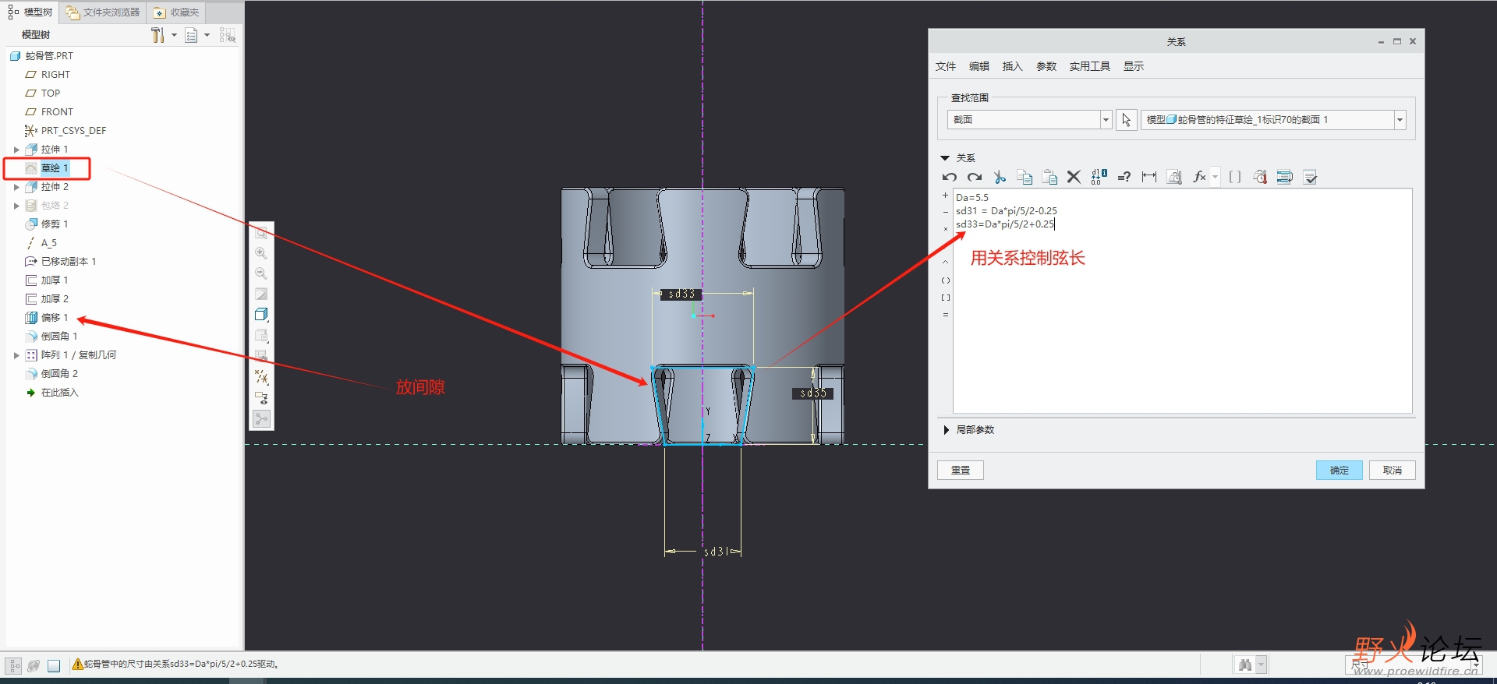The image size is (1497, 684).
Task: Cut selected relation text (scissors)
Action: click(x=1000, y=178)
